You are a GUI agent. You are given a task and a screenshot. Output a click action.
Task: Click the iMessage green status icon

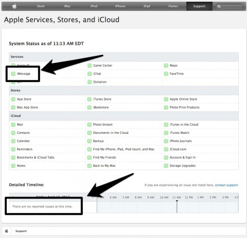pyautogui.click(x=13, y=74)
